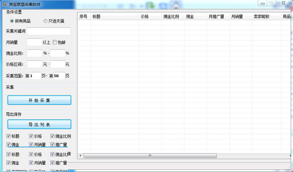Uncheck 推广量 above the blue underline
The width and height of the screenshot is (293, 172).
coord(52,144)
